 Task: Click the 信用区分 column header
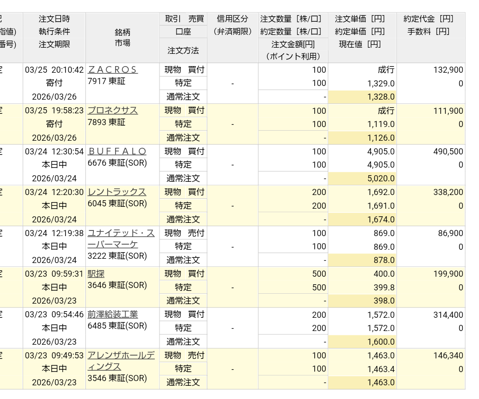(232, 19)
